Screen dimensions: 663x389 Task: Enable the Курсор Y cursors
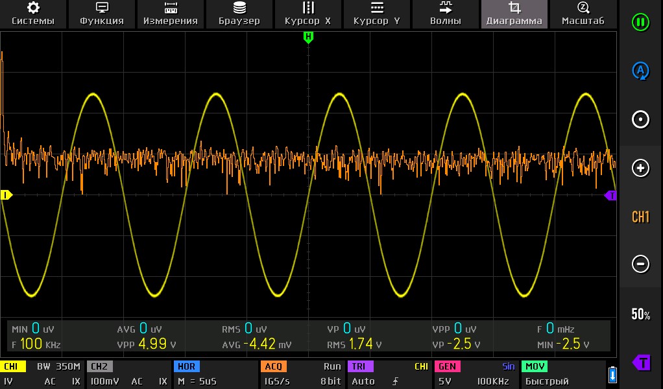click(377, 14)
